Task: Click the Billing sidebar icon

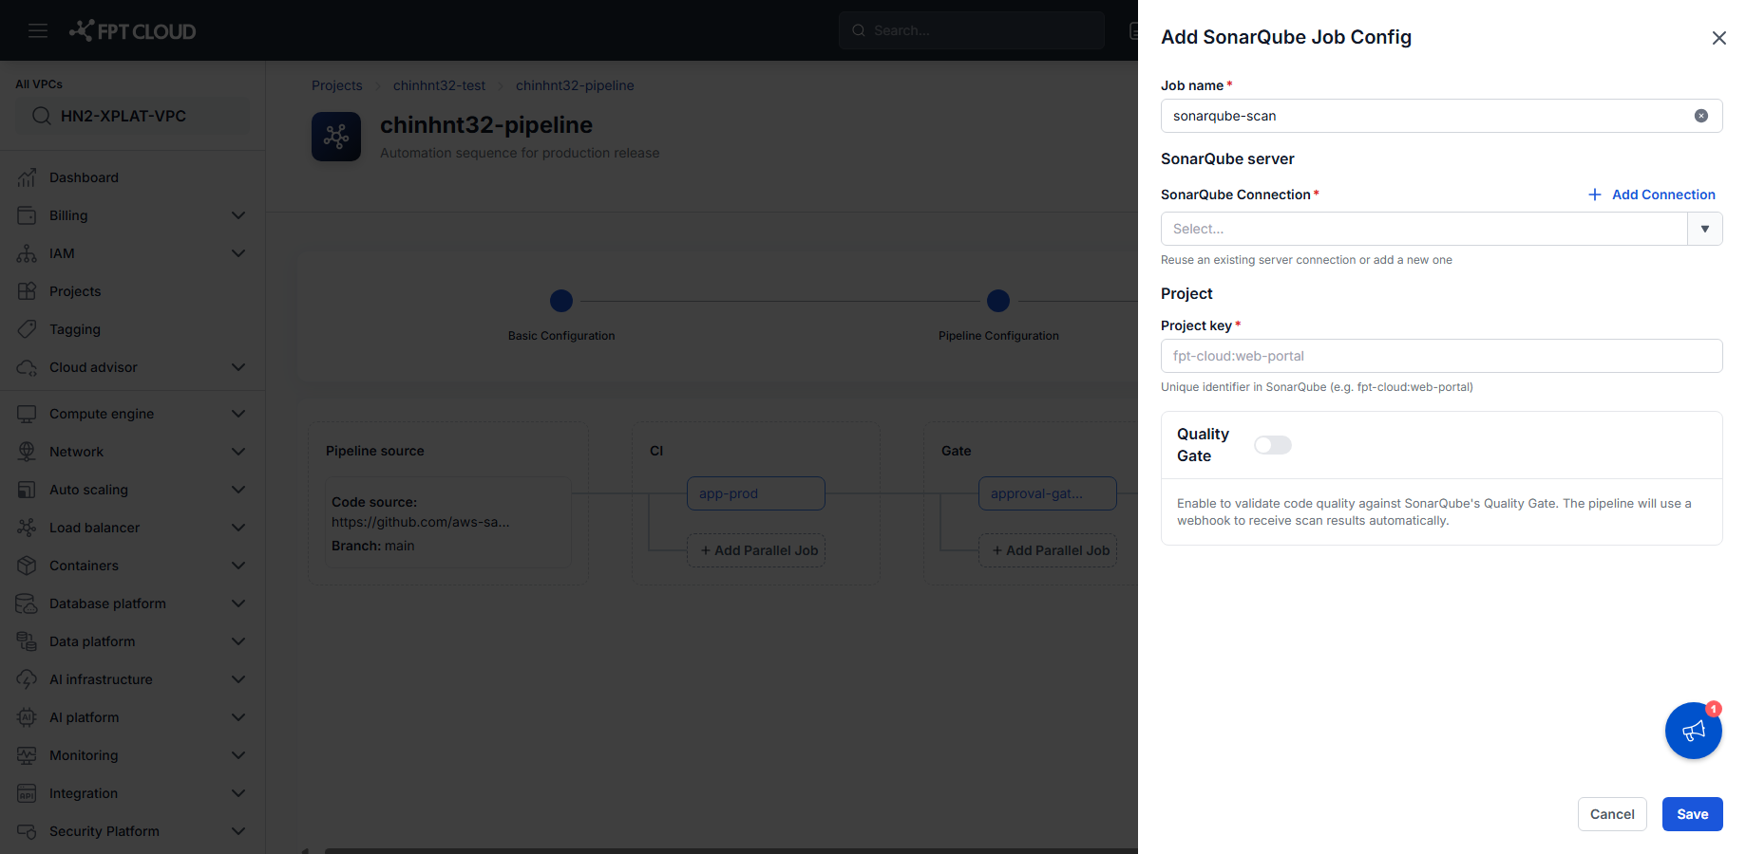Action: pos(27,215)
